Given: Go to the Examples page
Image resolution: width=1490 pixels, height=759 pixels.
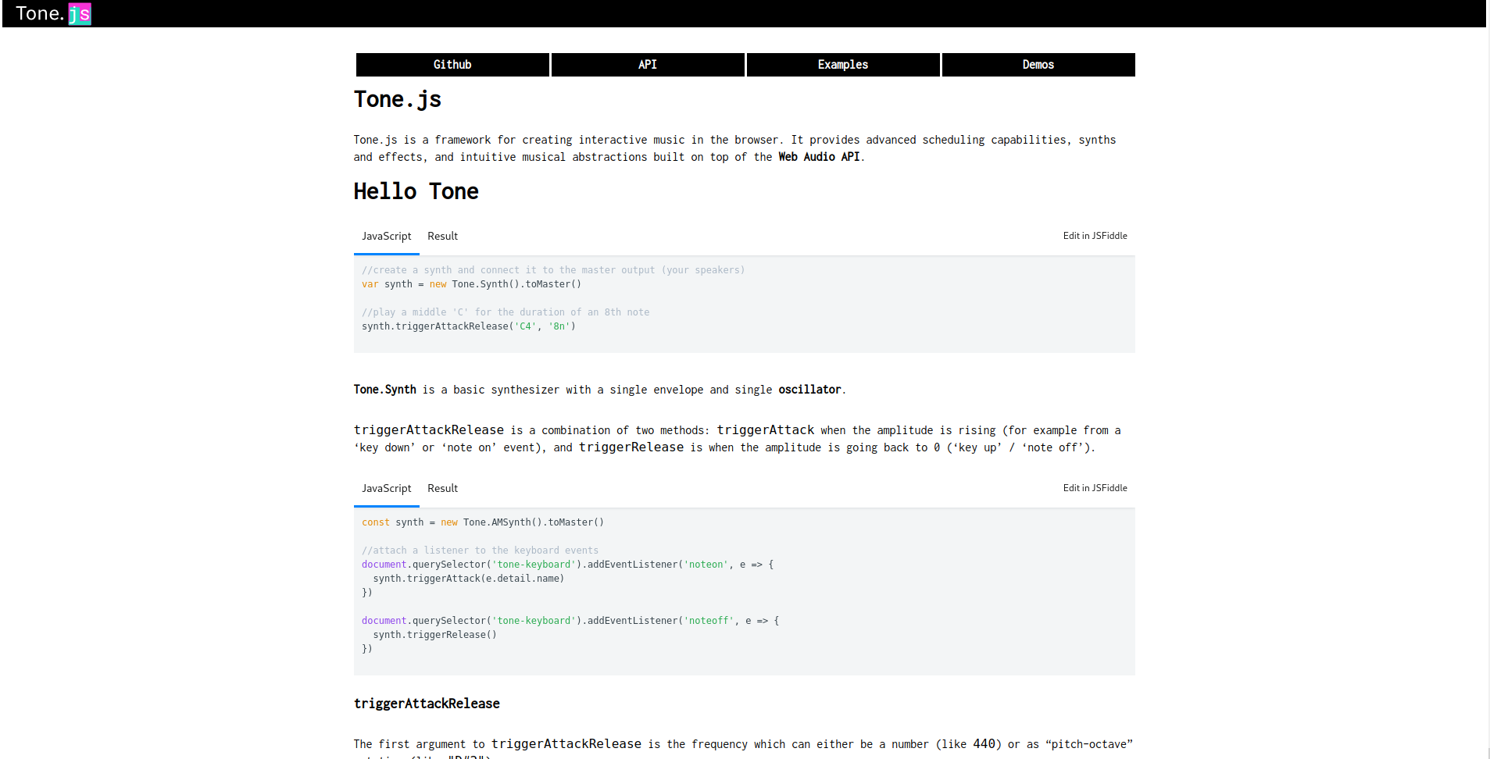Looking at the screenshot, I should pyautogui.click(x=842, y=65).
